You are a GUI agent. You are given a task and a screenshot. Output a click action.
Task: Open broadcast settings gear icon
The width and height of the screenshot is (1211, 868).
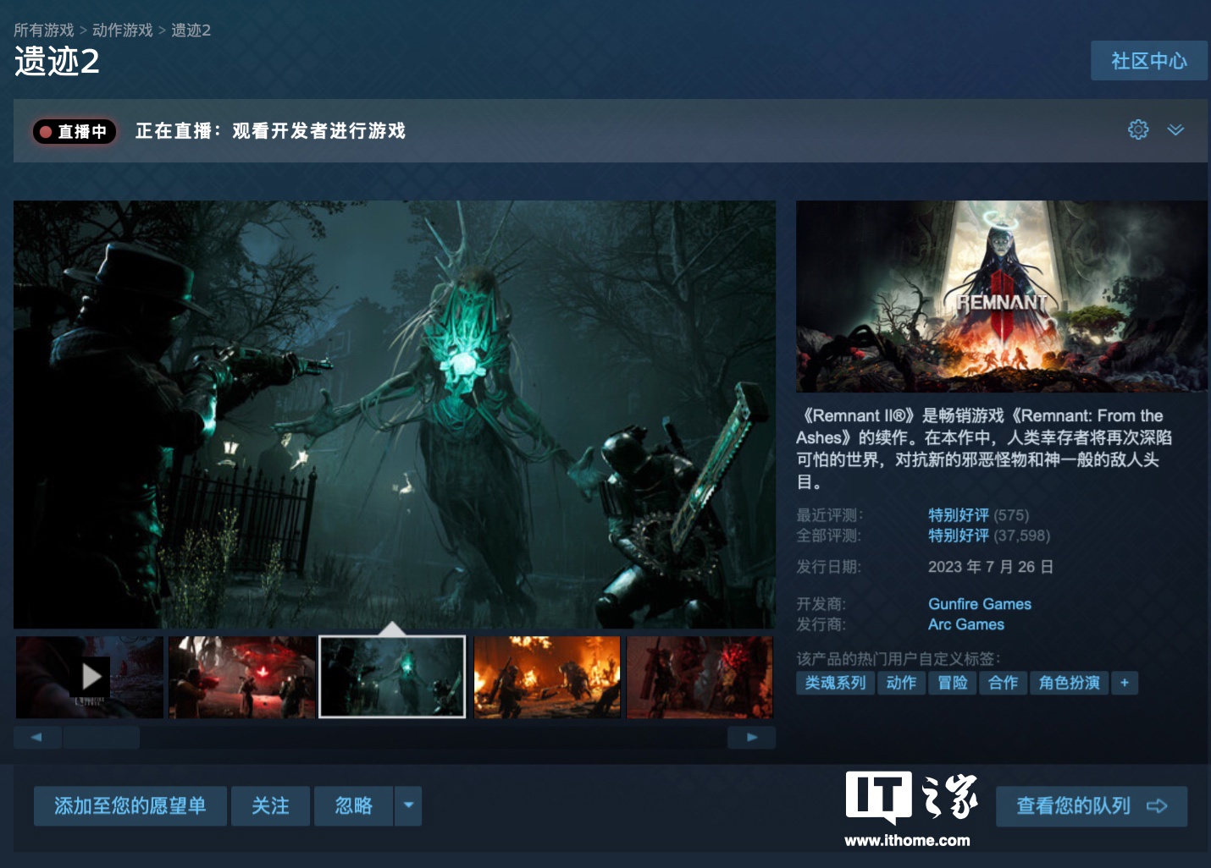tap(1138, 129)
